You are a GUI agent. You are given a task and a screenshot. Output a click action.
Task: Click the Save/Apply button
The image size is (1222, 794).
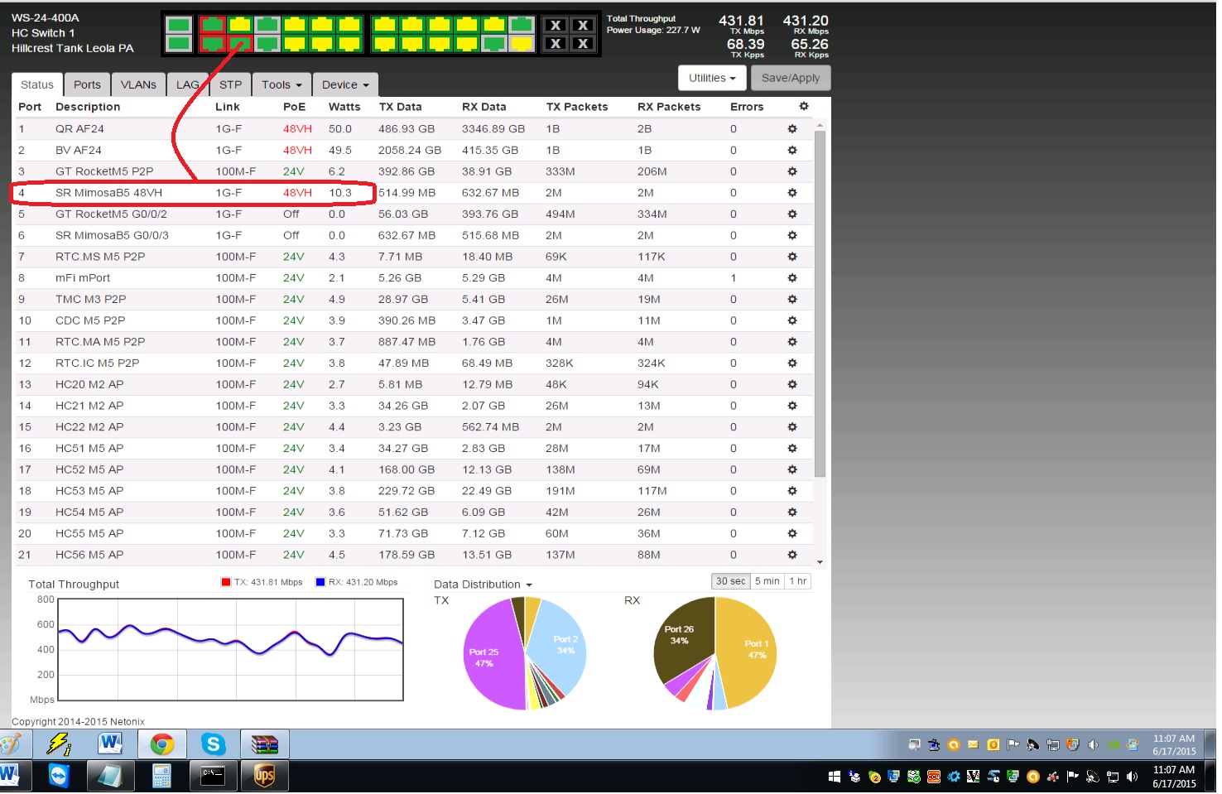click(791, 78)
